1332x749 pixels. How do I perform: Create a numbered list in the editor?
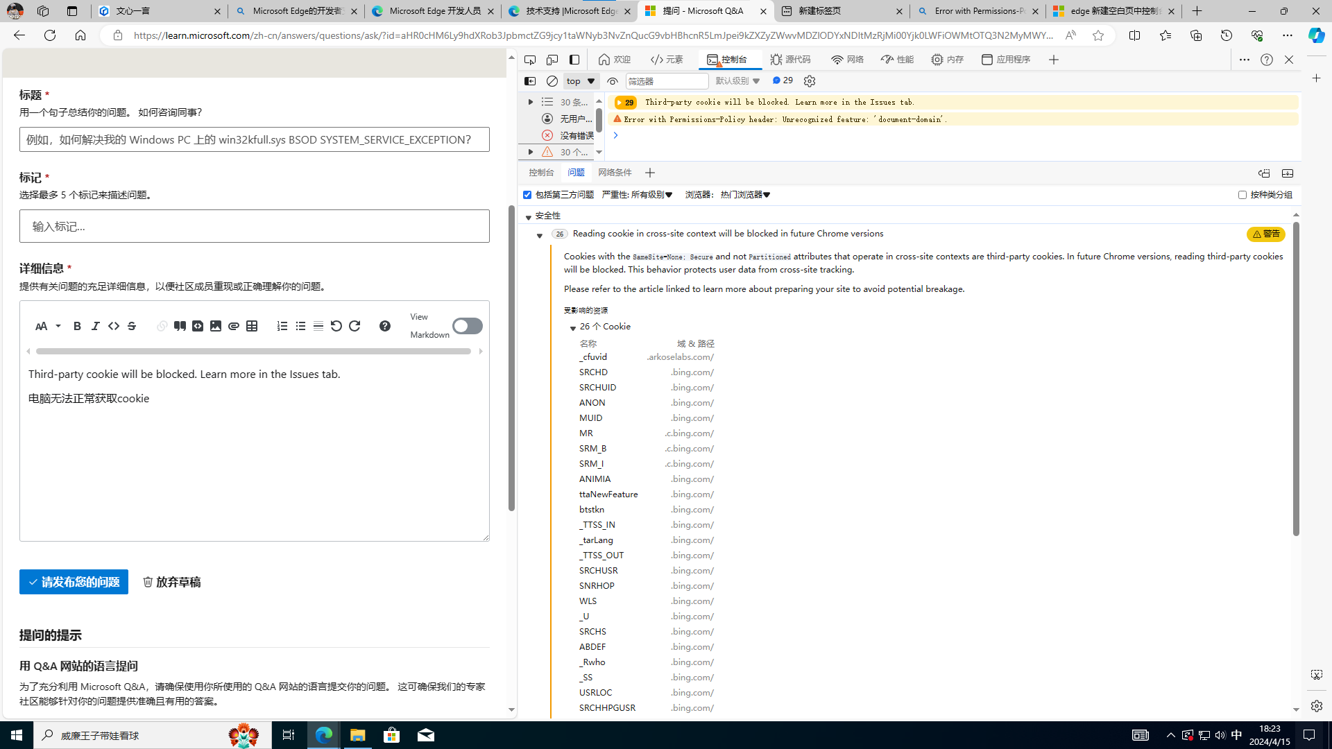click(282, 326)
